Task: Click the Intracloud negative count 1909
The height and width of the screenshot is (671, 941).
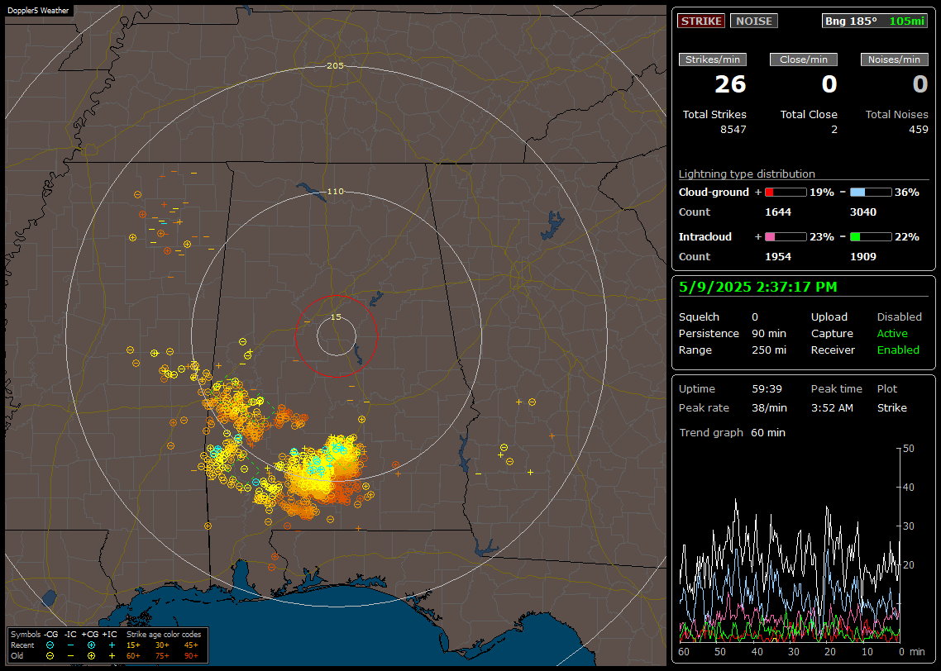Action: coord(863,257)
